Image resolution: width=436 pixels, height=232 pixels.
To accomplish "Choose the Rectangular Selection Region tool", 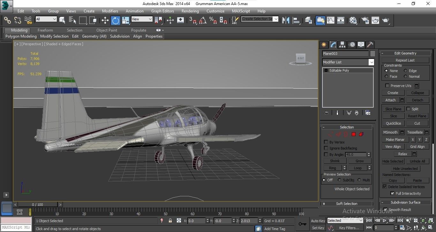I will pos(83,20).
